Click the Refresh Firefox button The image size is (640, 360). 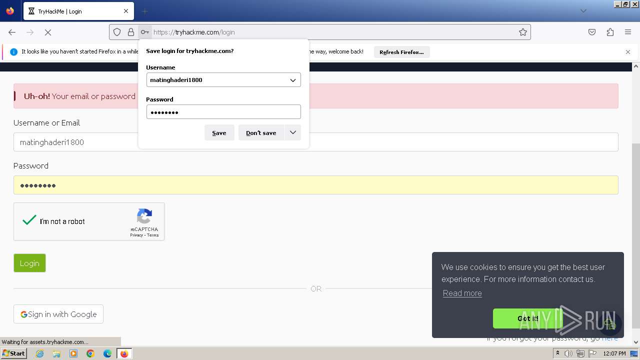401,52
